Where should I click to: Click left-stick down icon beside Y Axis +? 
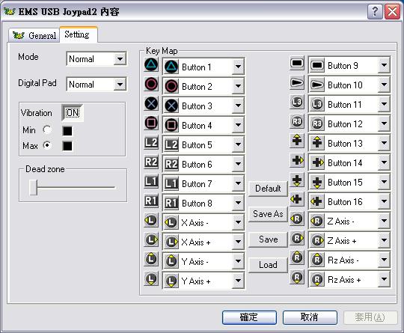click(151, 278)
